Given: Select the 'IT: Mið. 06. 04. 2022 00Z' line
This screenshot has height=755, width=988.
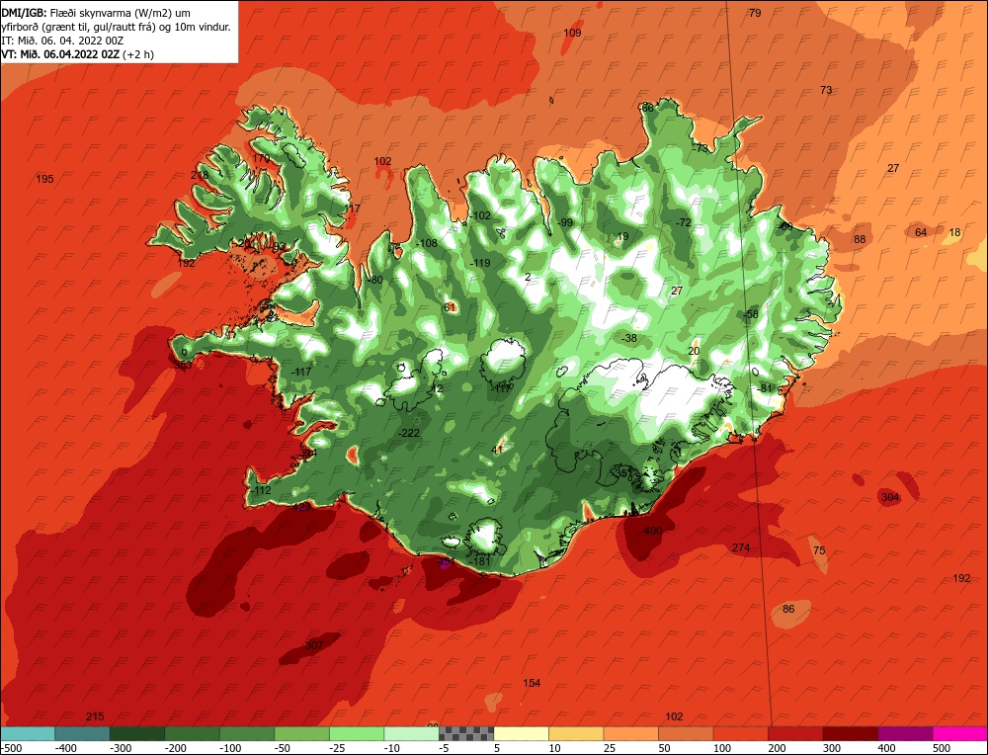Looking at the screenshot, I should pyautogui.click(x=62, y=41).
